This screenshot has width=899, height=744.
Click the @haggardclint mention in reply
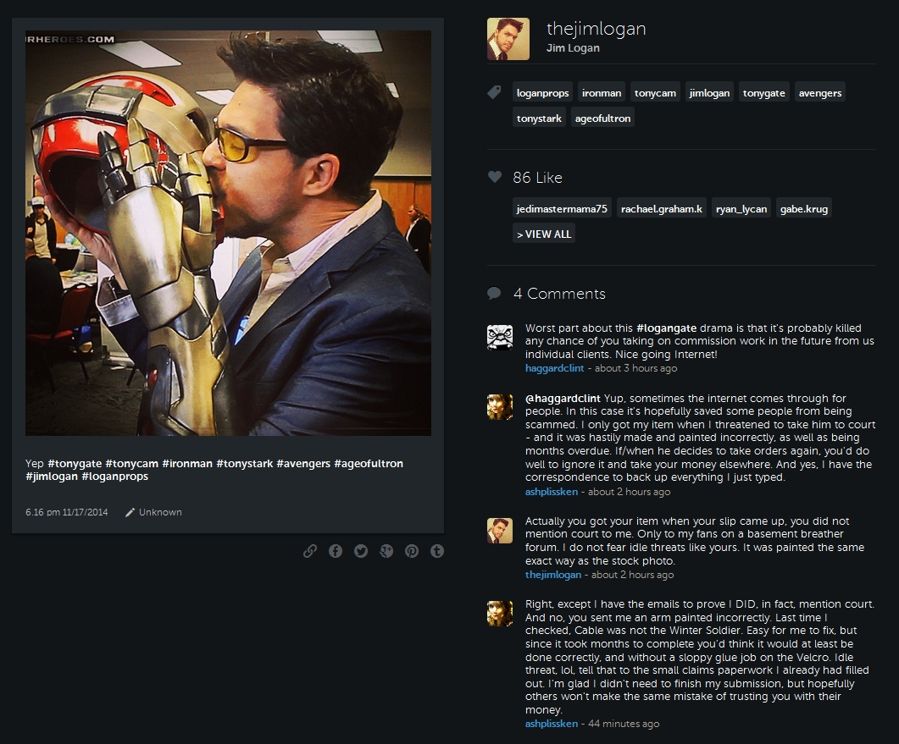click(563, 398)
